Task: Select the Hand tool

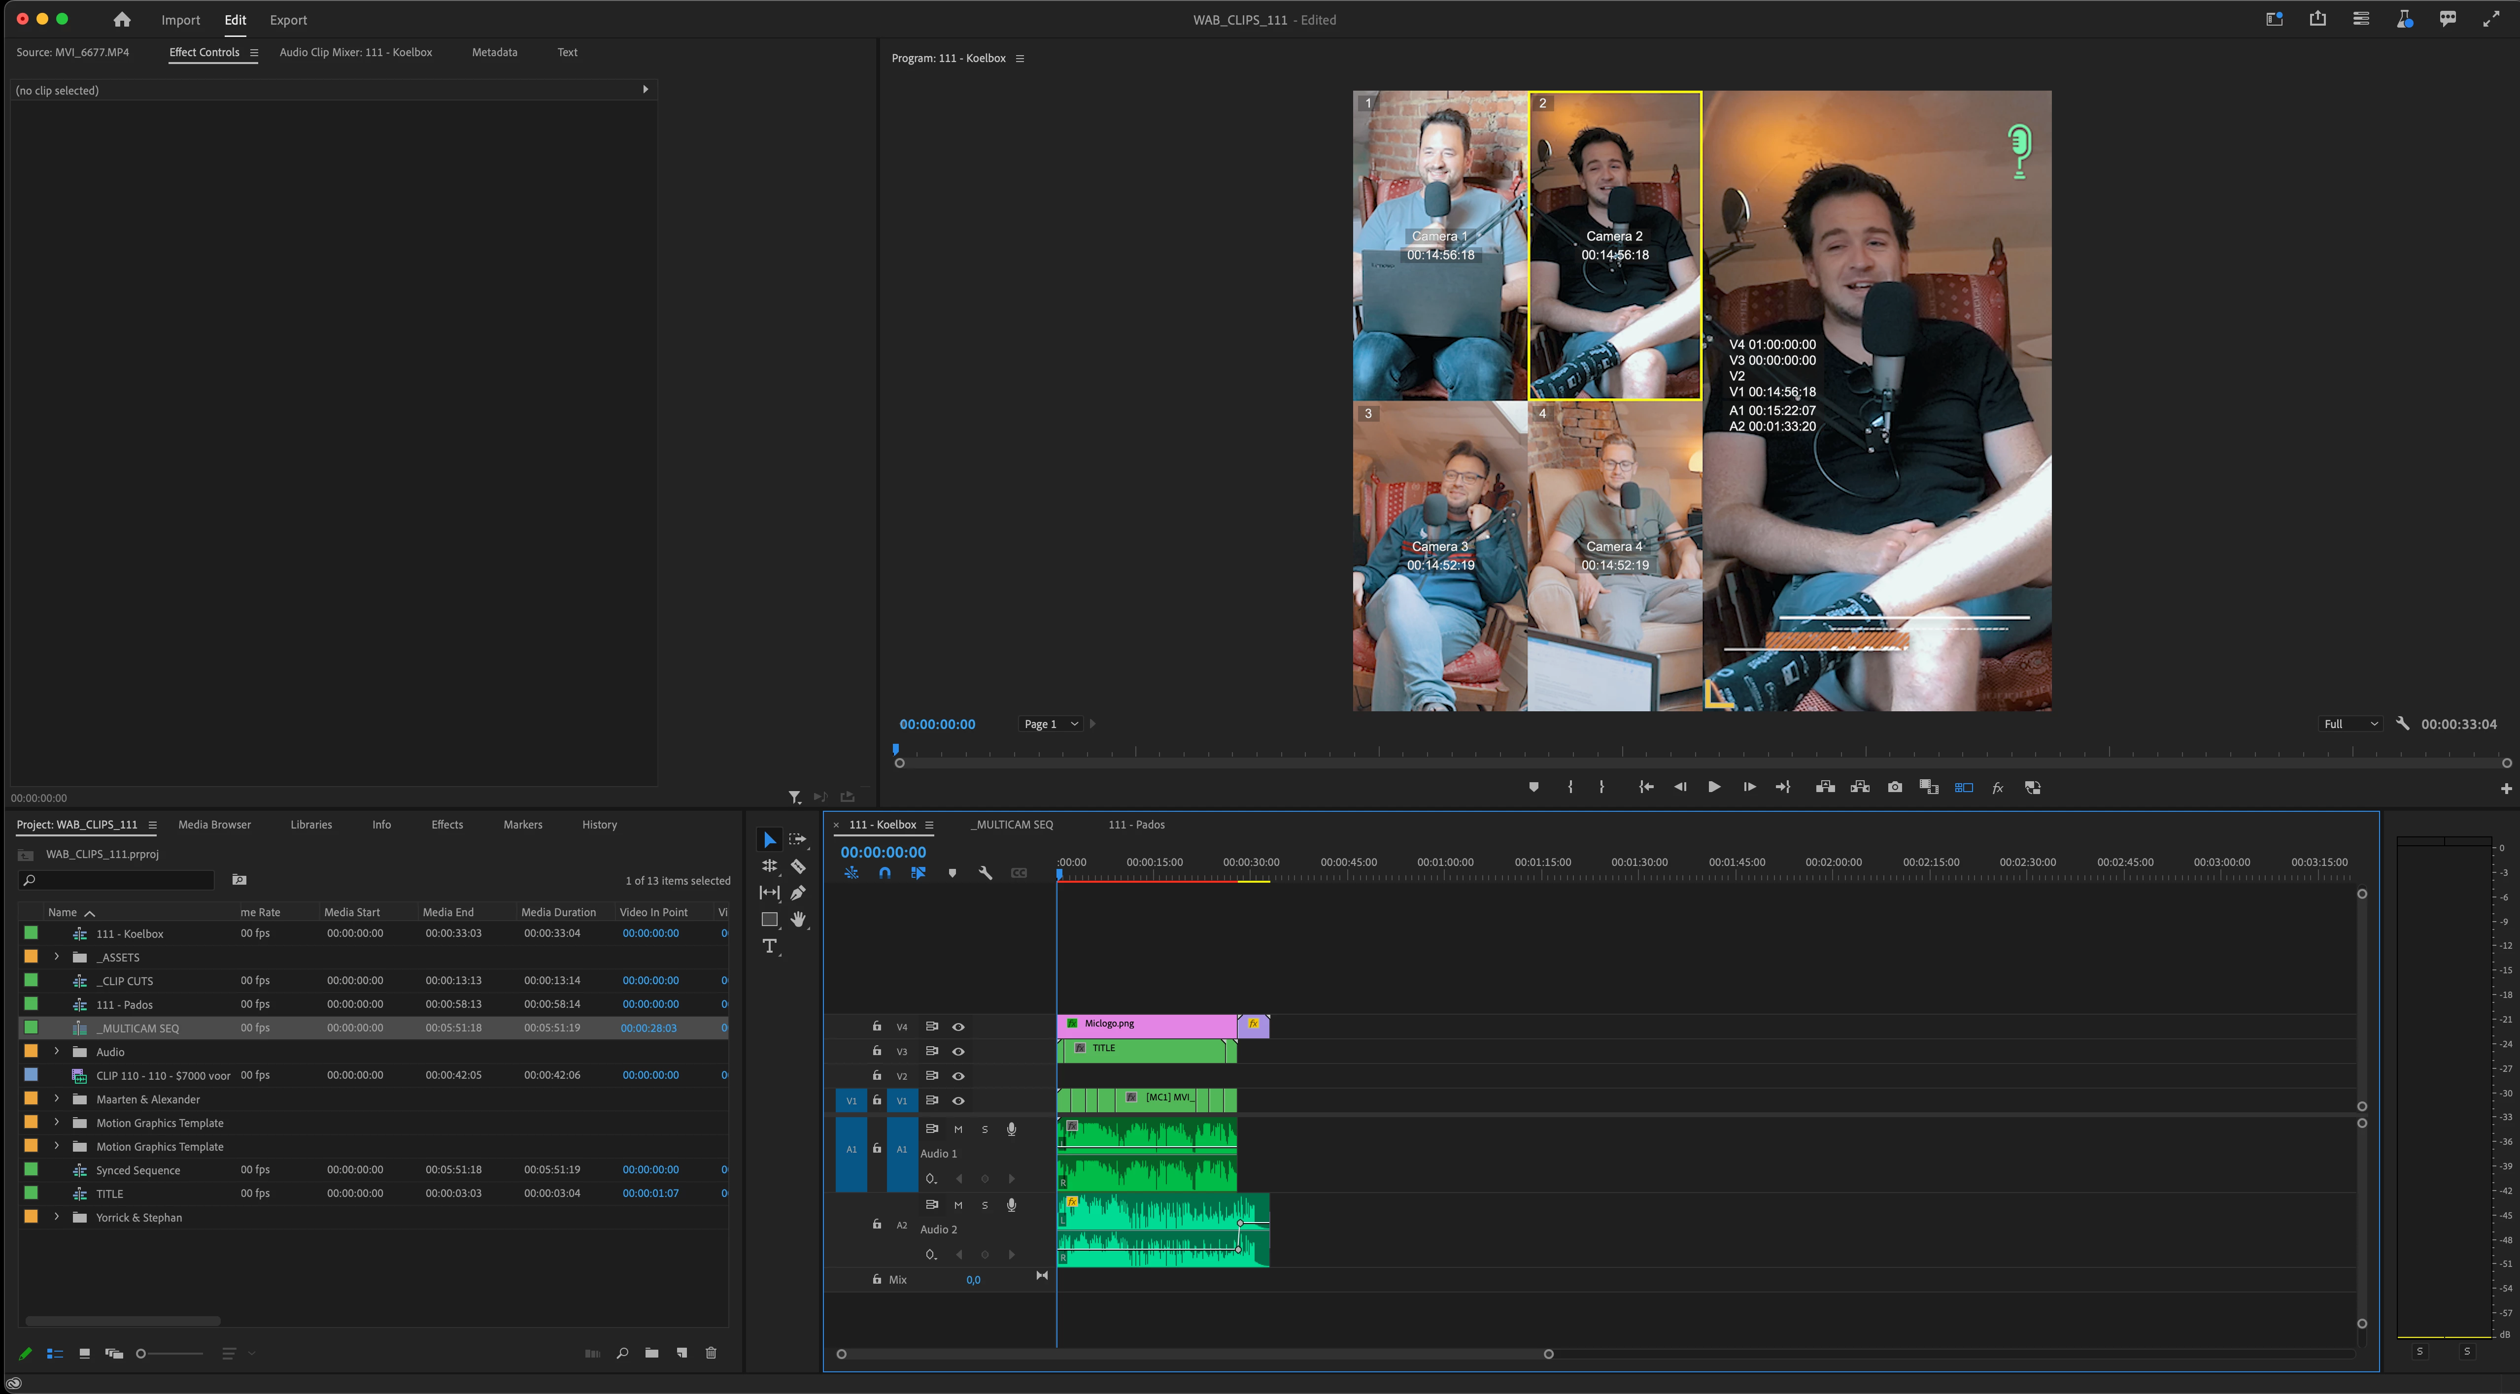Action: tap(798, 919)
